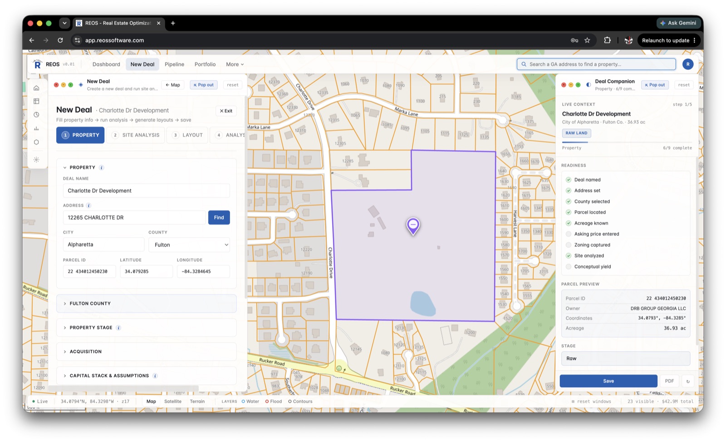Screen dimensions: 726x442
Task: Click info icon beside Capital Stack & Assumptions
Action: pos(155,376)
